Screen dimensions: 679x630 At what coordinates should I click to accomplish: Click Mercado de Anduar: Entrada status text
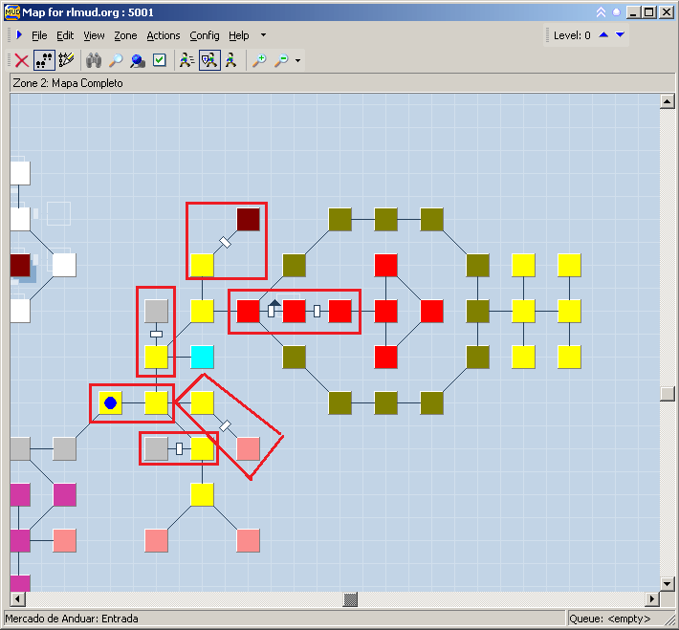coord(72,619)
